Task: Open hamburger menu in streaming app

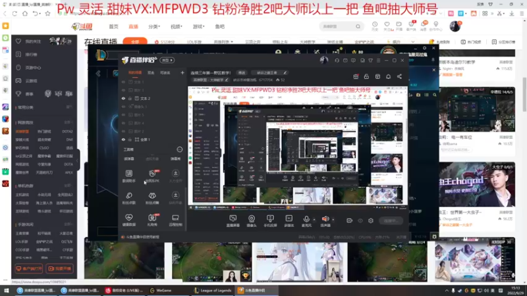Action: (378, 61)
